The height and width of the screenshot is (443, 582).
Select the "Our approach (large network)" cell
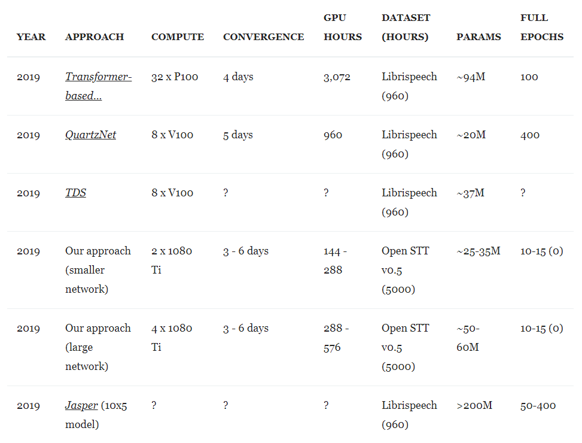point(98,347)
